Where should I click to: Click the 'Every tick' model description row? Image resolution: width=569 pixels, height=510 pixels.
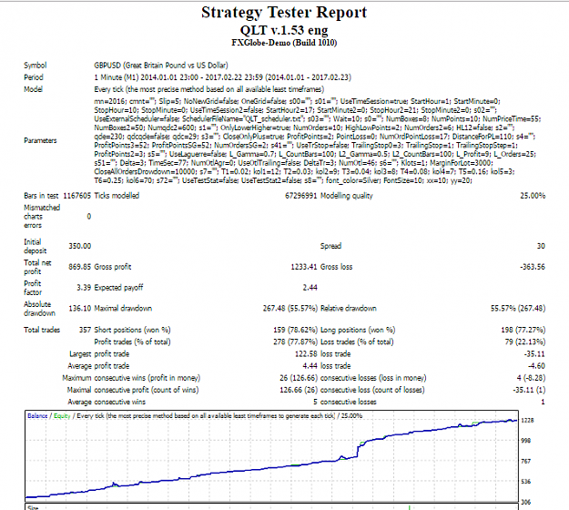[209, 89]
